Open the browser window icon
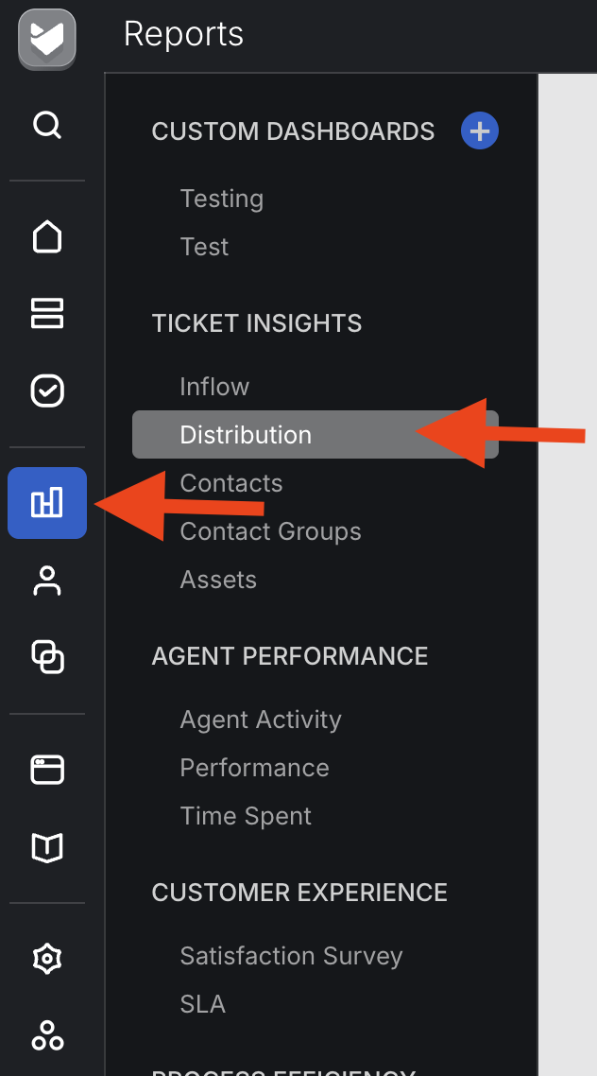 [x=47, y=770]
